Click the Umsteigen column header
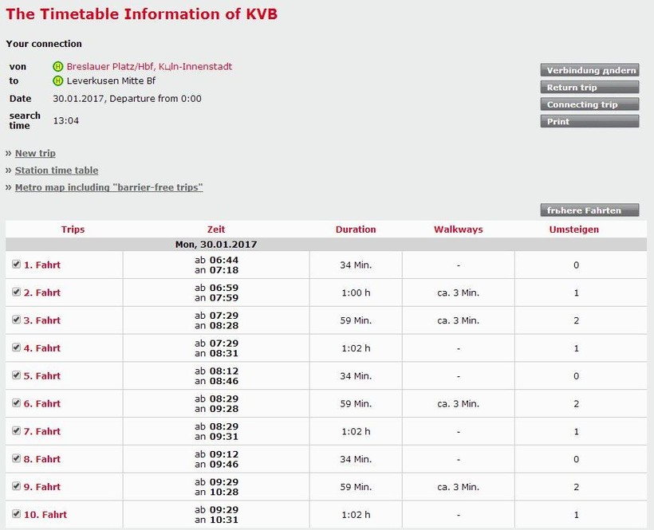 click(574, 230)
